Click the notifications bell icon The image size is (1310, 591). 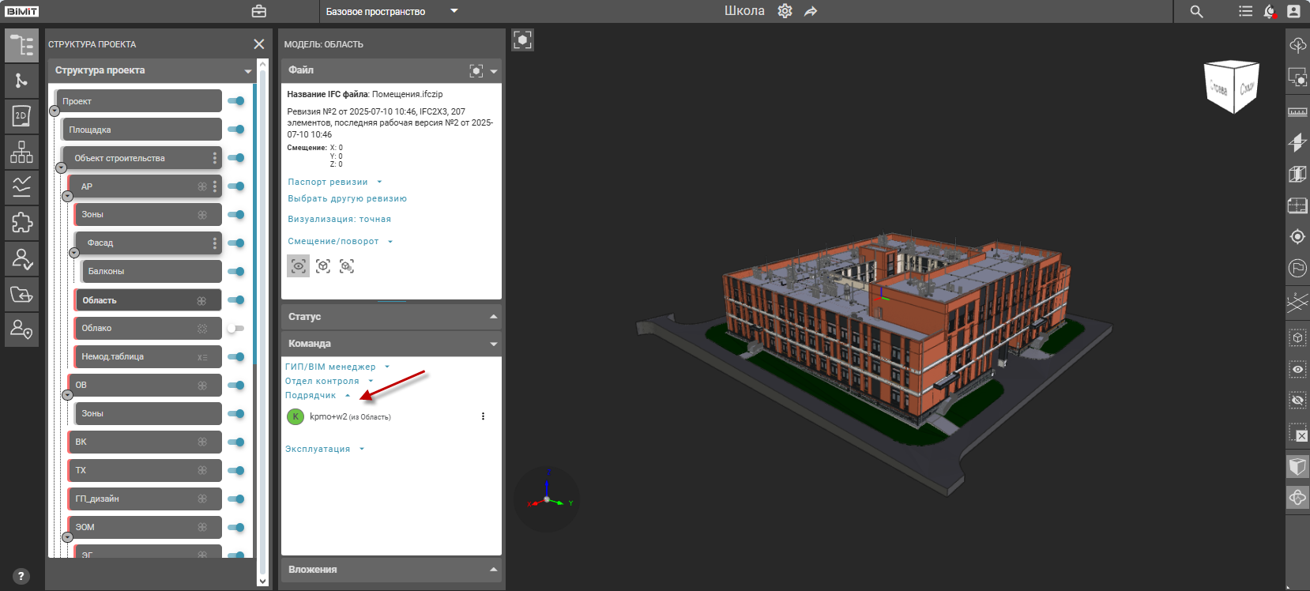click(x=1270, y=11)
